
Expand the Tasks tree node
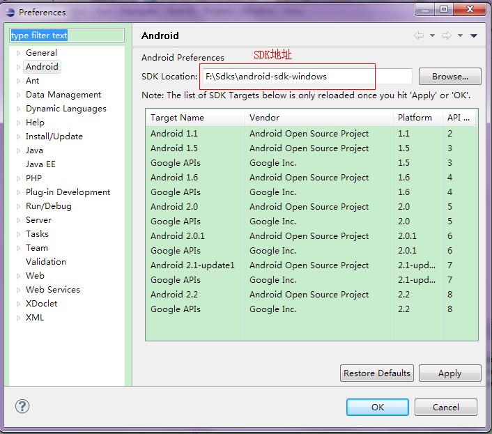(18, 234)
